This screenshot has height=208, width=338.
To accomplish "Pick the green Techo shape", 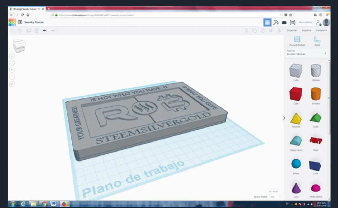I will (316, 118).
